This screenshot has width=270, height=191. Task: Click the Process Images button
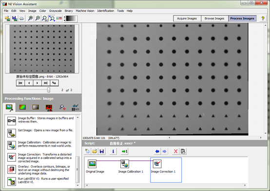pos(242,18)
